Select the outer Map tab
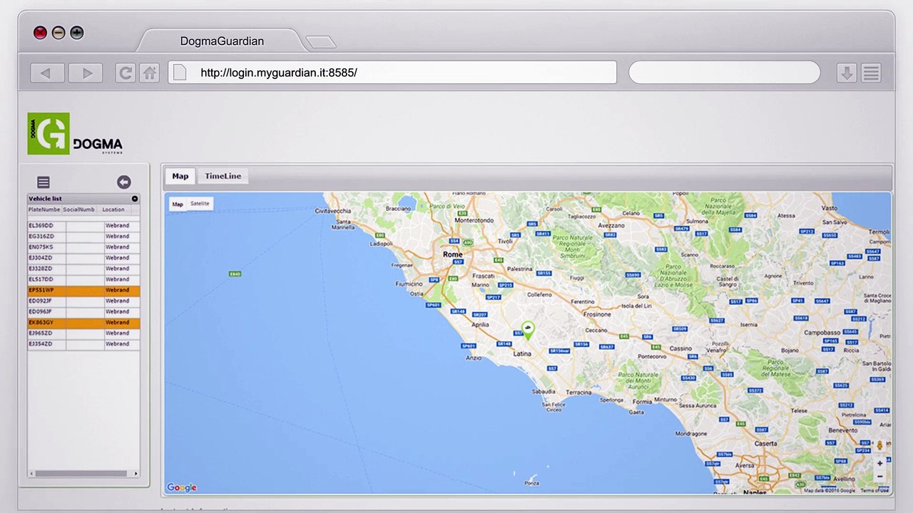The height and width of the screenshot is (513, 913). (180, 176)
